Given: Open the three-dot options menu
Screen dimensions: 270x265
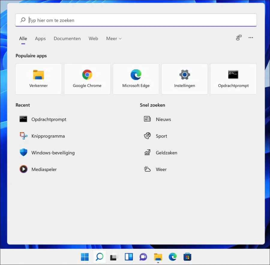Looking at the screenshot, I should (251, 38).
